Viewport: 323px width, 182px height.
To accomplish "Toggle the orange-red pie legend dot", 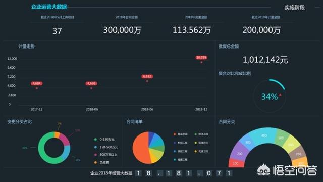I will (175, 134).
